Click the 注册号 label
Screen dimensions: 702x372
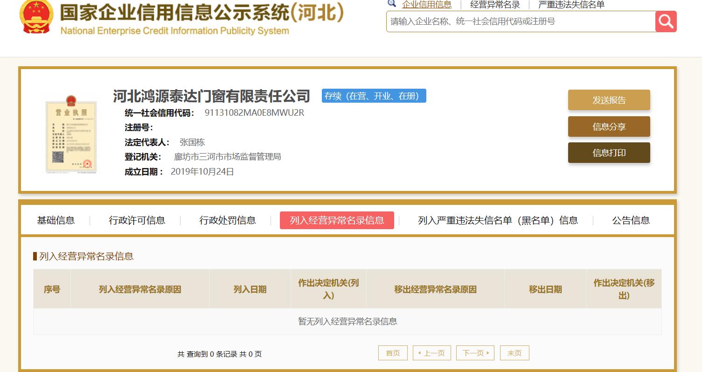[x=139, y=127]
